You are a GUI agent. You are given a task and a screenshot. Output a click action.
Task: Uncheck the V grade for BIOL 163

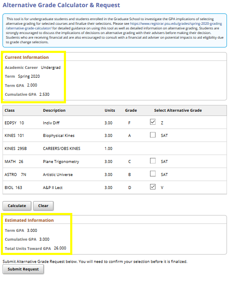click(153, 187)
